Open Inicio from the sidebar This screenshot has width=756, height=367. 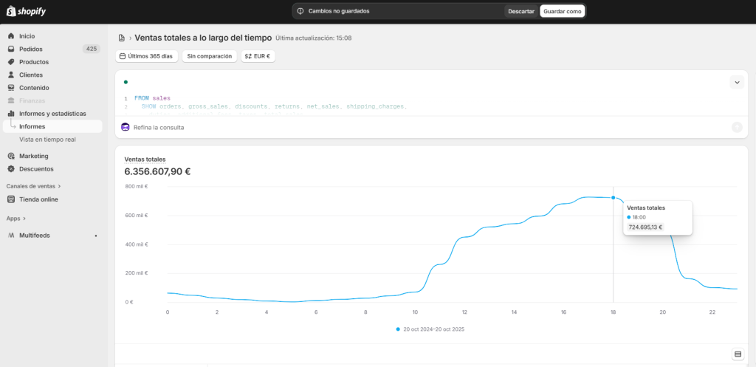point(27,36)
